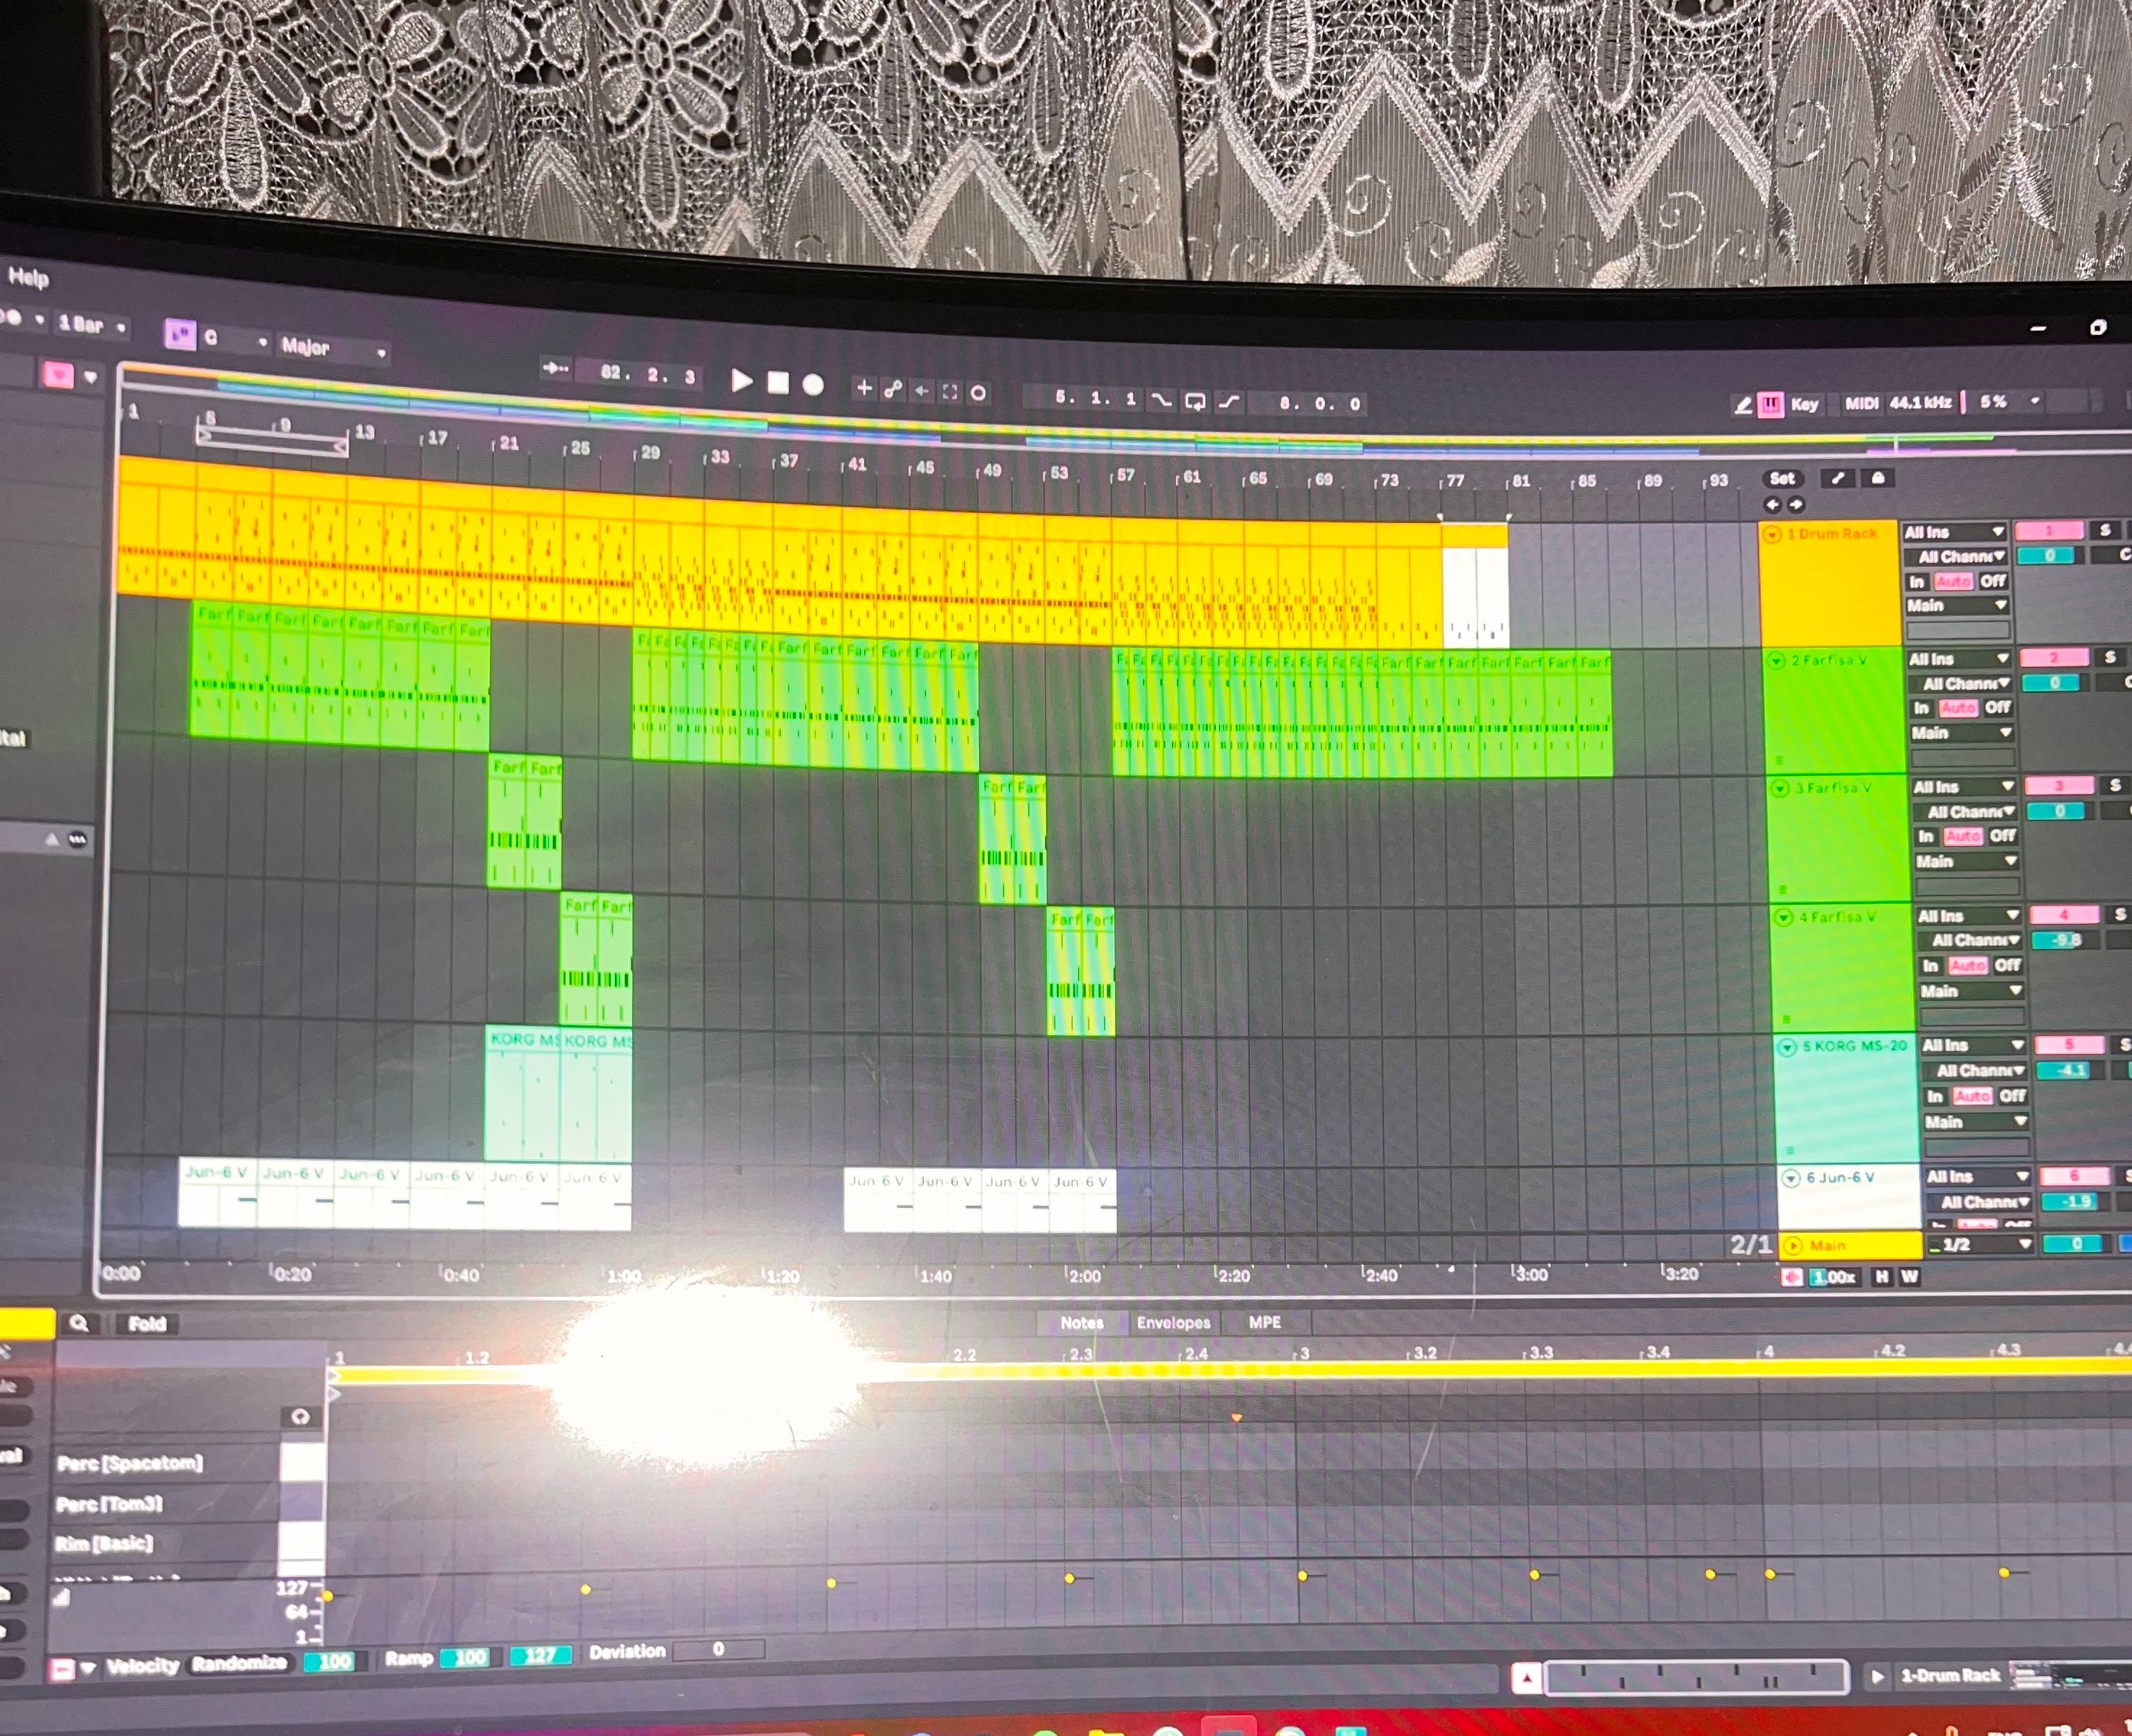2132x1736 pixels.
Task: Open the Help menu
Action: point(28,278)
